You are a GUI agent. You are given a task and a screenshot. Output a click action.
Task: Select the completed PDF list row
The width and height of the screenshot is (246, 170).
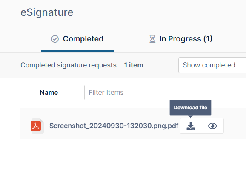(133, 123)
